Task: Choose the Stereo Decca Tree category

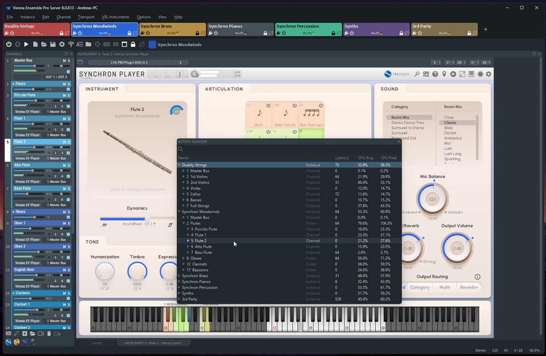Action: [x=407, y=123]
